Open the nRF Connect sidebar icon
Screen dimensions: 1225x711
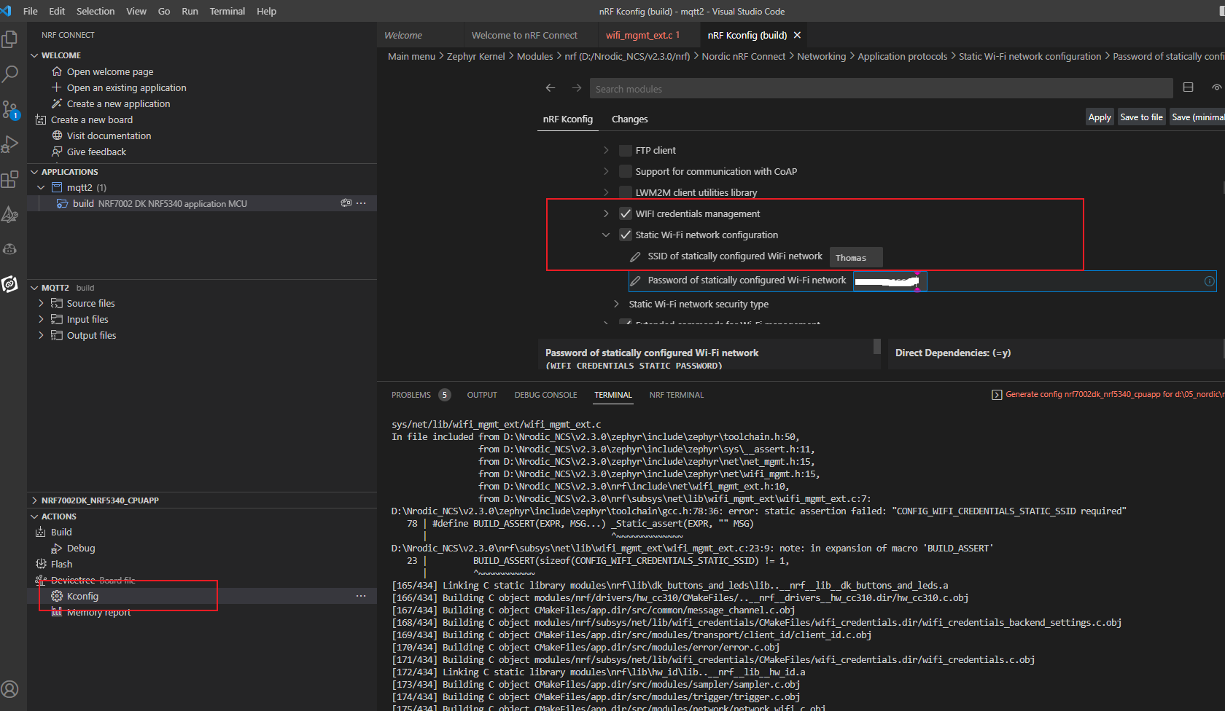pyautogui.click(x=10, y=284)
